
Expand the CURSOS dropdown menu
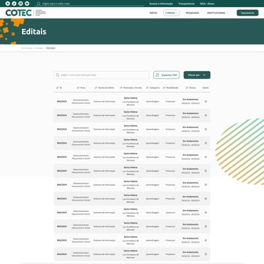point(171,13)
